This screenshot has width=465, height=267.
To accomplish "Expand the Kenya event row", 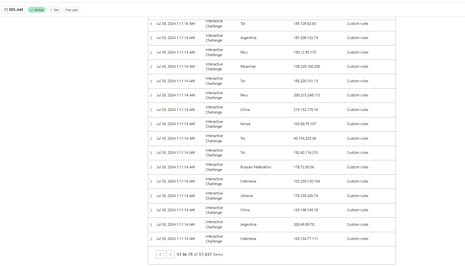I will click(151, 124).
